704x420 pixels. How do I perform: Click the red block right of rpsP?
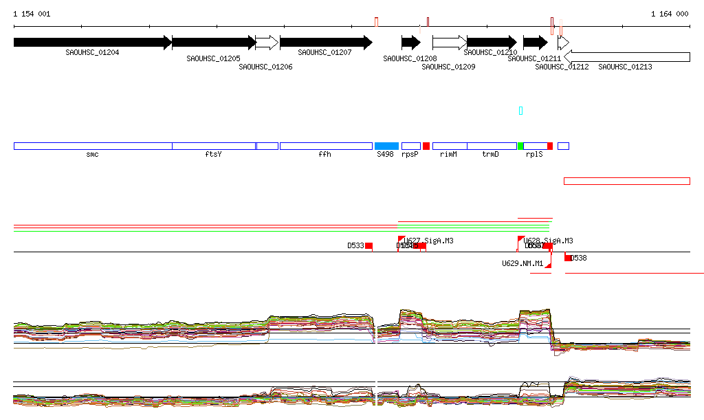(426, 146)
